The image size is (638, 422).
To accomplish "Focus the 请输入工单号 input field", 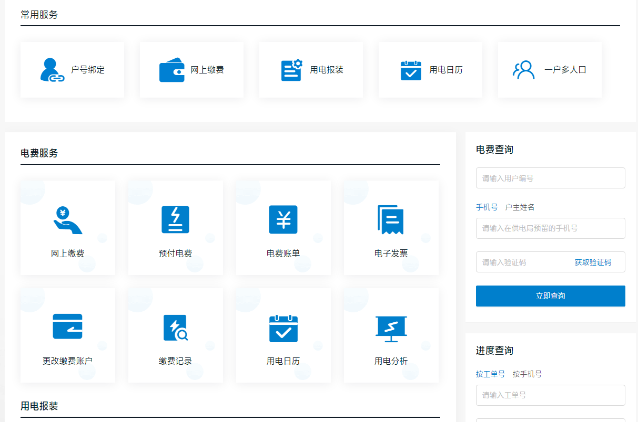I will [550, 395].
